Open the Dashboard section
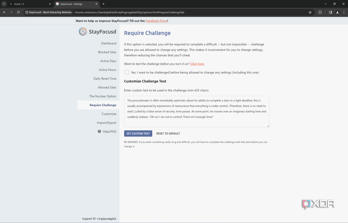 click(x=108, y=44)
